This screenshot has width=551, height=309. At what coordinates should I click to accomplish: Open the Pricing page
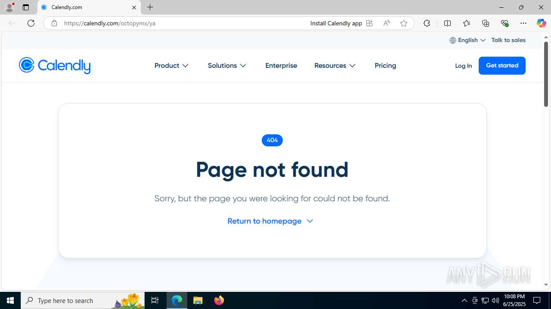[x=385, y=66]
